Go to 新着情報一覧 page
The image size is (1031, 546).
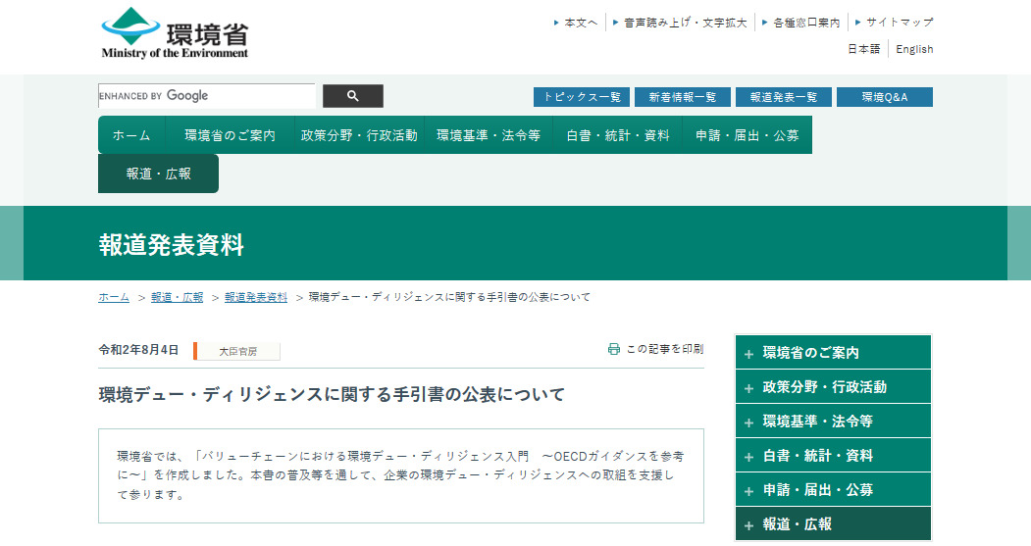point(682,97)
